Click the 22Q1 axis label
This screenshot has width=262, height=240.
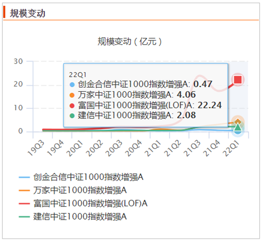(231, 148)
